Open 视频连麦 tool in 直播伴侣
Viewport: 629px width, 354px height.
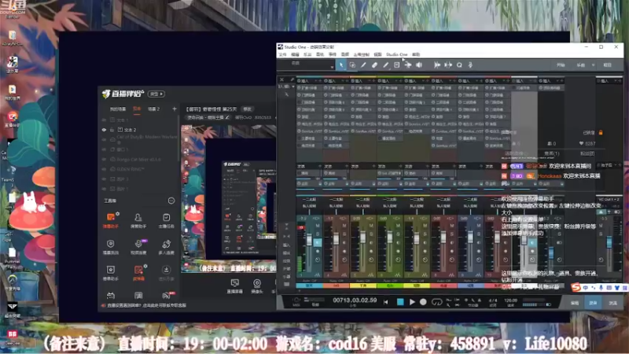pos(138,246)
